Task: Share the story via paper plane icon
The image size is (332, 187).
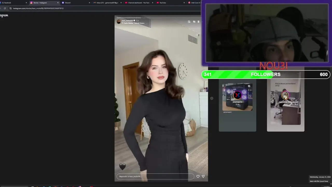Action: (x=203, y=176)
